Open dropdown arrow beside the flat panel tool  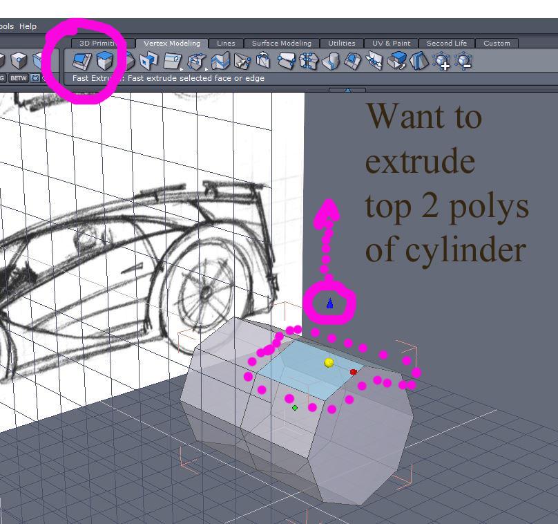182,69
